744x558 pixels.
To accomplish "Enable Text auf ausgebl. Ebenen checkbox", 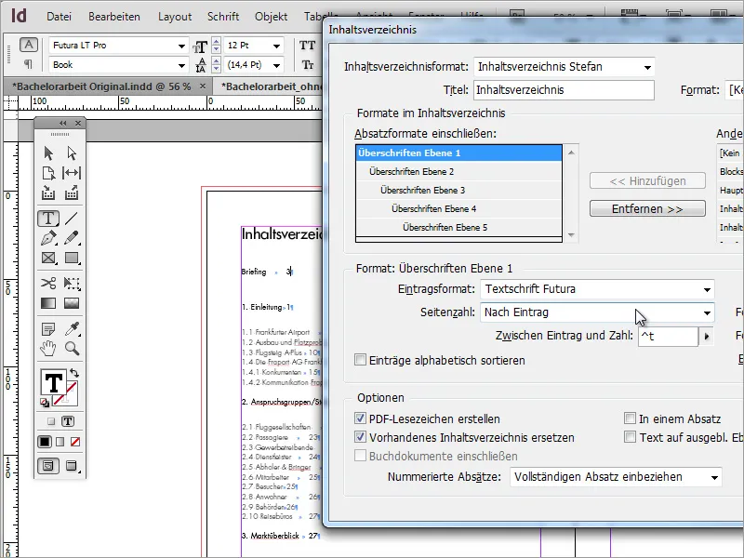I will pyautogui.click(x=630, y=437).
